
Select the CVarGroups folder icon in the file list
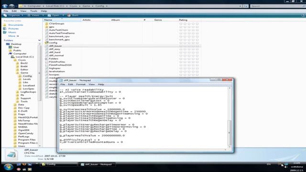coord(46,23)
